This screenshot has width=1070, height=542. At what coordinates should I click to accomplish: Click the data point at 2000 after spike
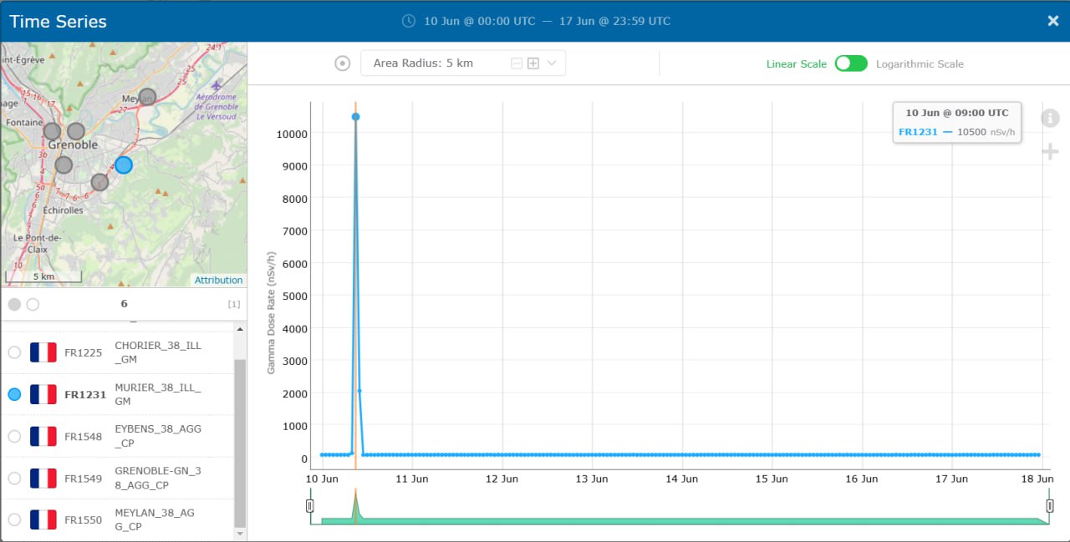[x=359, y=390]
